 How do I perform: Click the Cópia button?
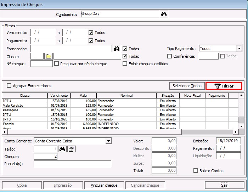22,185
